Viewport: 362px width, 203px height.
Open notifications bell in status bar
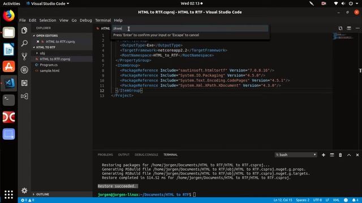[x=355, y=200]
